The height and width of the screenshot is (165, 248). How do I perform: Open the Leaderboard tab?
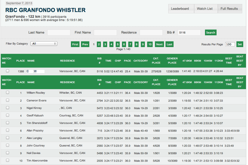click(x=180, y=9)
